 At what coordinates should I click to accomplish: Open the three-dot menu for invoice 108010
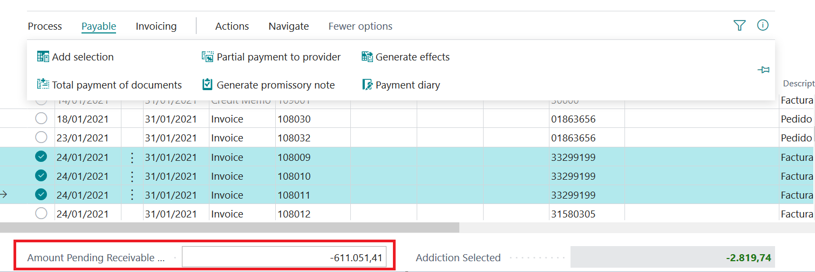click(132, 176)
